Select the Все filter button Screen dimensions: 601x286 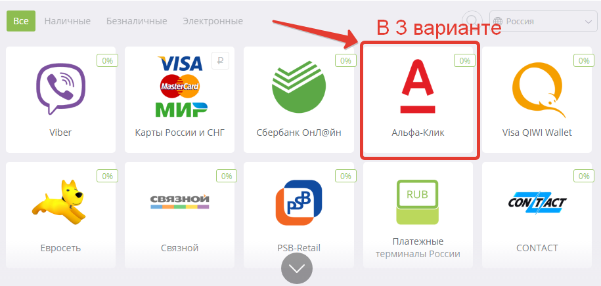pyautogui.click(x=21, y=21)
